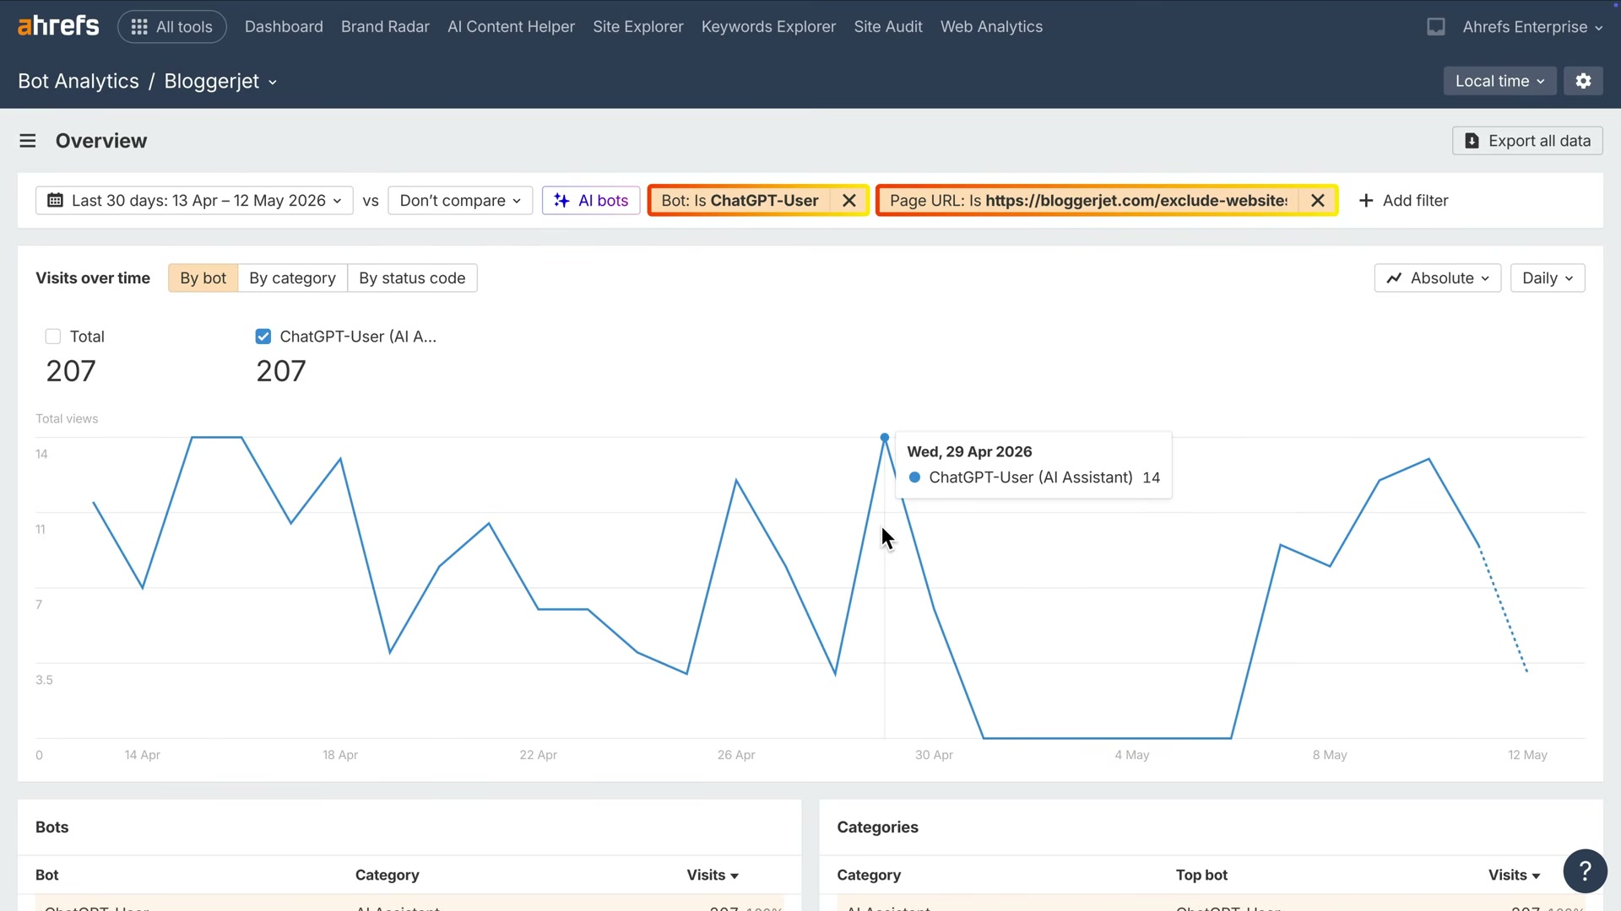Open Web Analytics
The image size is (1621, 911).
tap(991, 27)
